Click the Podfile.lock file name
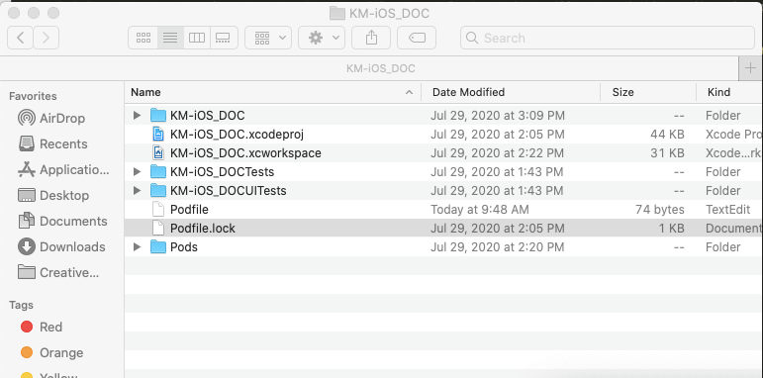Screen dimensions: 763x378 click(x=203, y=229)
